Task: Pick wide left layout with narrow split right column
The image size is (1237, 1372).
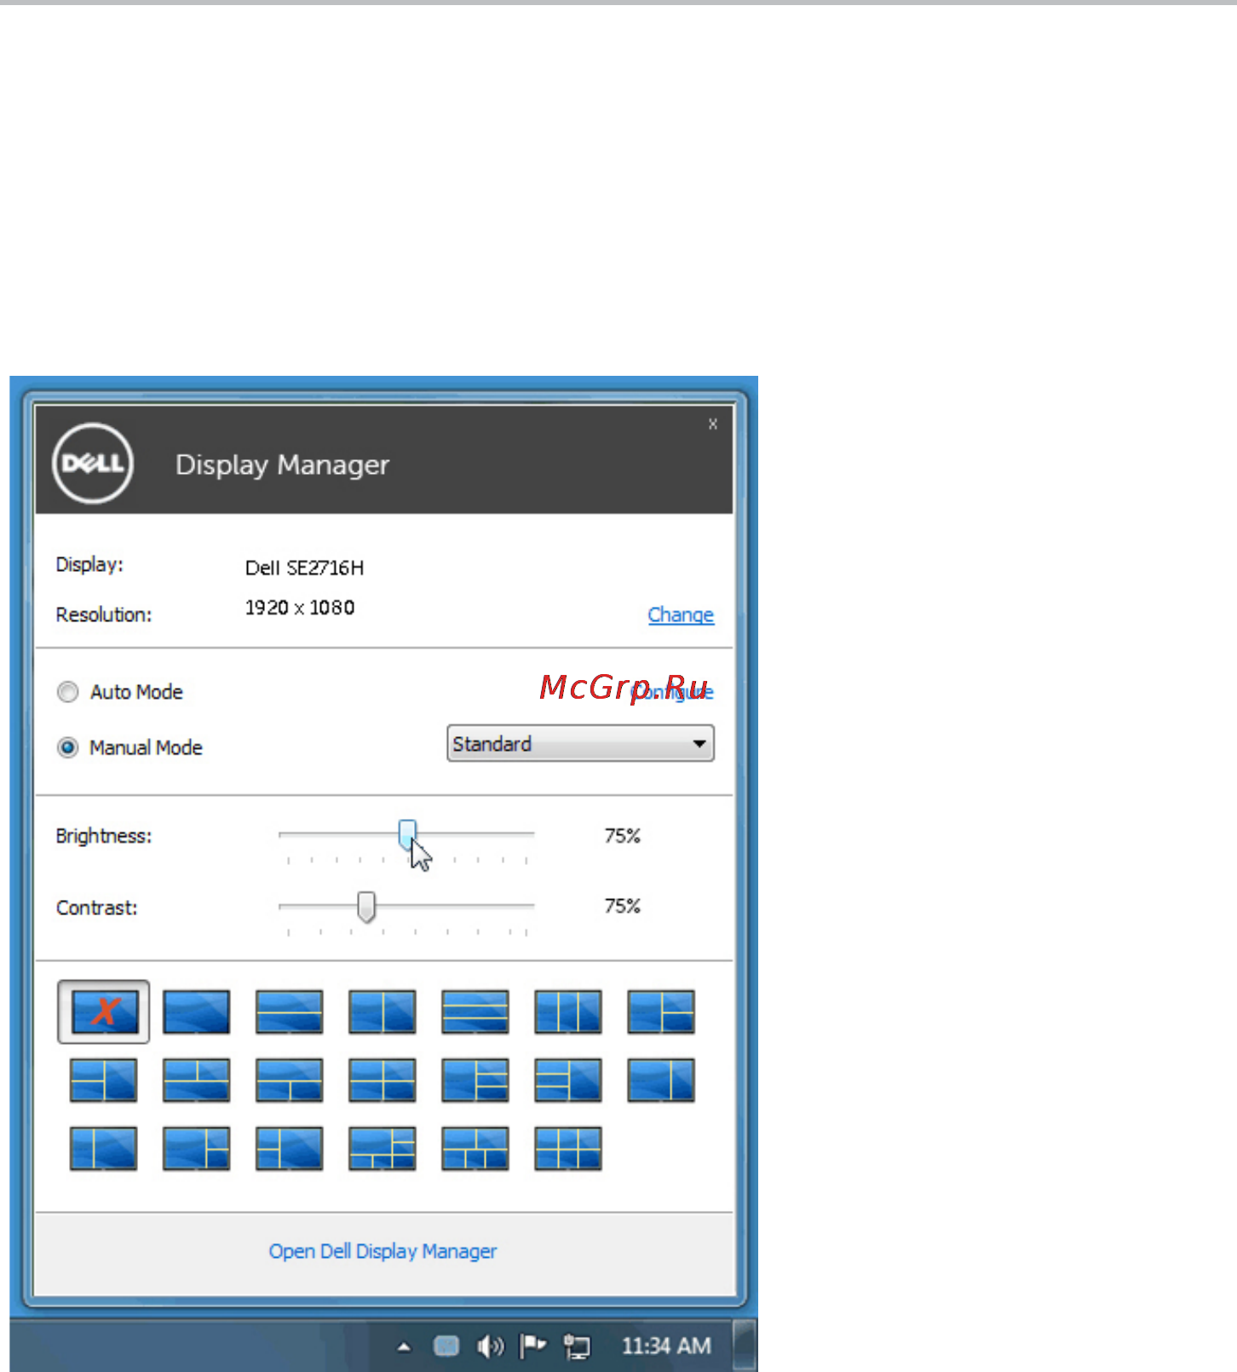Action: click(x=197, y=1149)
